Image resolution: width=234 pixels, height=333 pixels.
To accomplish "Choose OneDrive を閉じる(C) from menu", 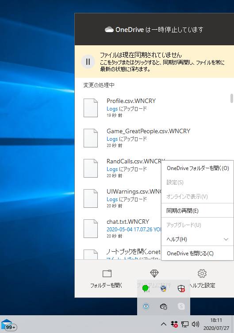I will (x=197, y=254).
